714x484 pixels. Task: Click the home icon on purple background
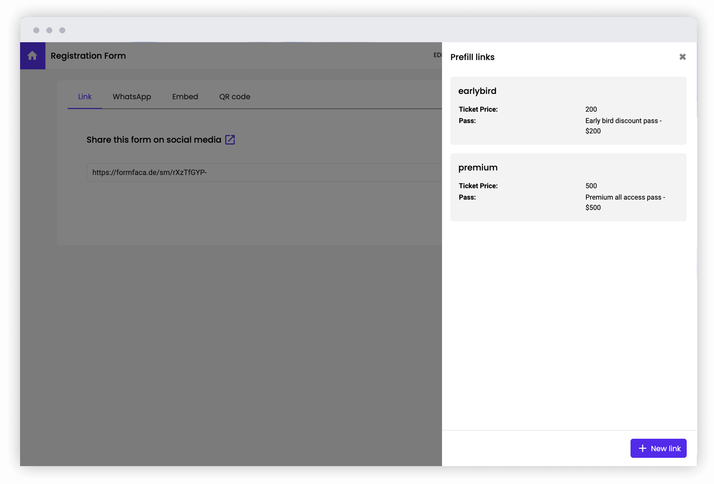[32, 56]
